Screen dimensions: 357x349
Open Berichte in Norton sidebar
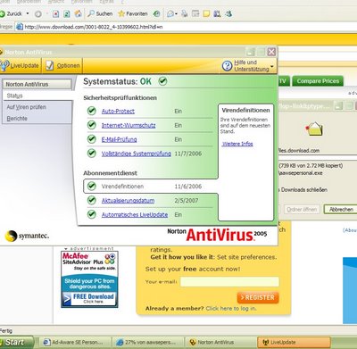[17, 119]
